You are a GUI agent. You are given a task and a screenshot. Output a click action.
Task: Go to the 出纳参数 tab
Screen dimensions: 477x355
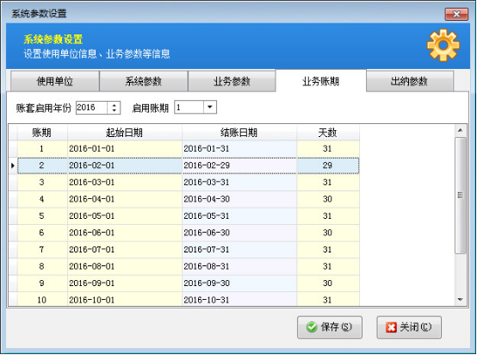click(410, 81)
